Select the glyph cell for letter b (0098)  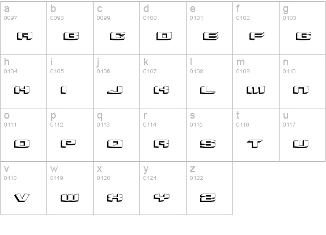pos(70,28)
